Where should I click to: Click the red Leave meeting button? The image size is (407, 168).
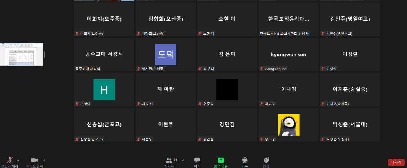(396, 162)
